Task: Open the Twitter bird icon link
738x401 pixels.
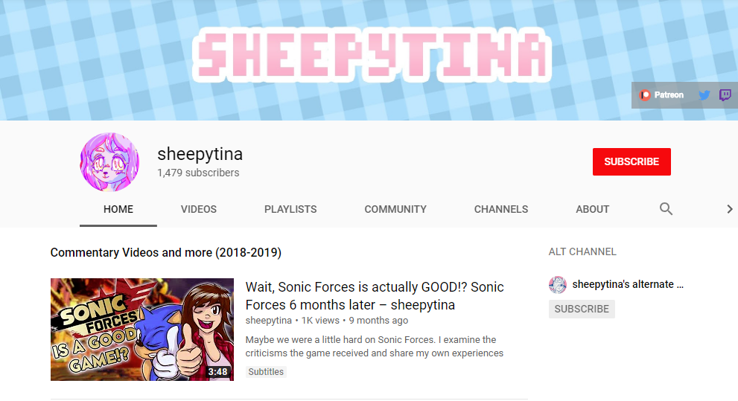Action: (x=704, y=95)
